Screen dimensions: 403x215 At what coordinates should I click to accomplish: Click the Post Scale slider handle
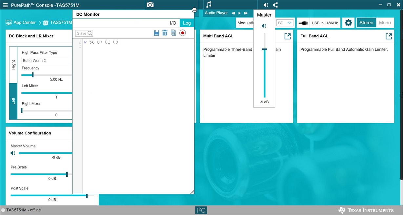(x=87, y=195)
